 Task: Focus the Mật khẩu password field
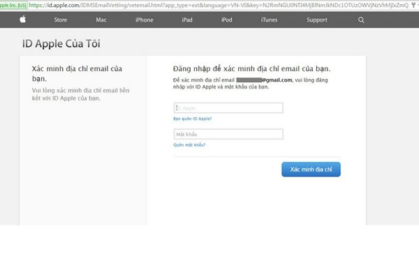pyautogui.click(x=228, y=134)
